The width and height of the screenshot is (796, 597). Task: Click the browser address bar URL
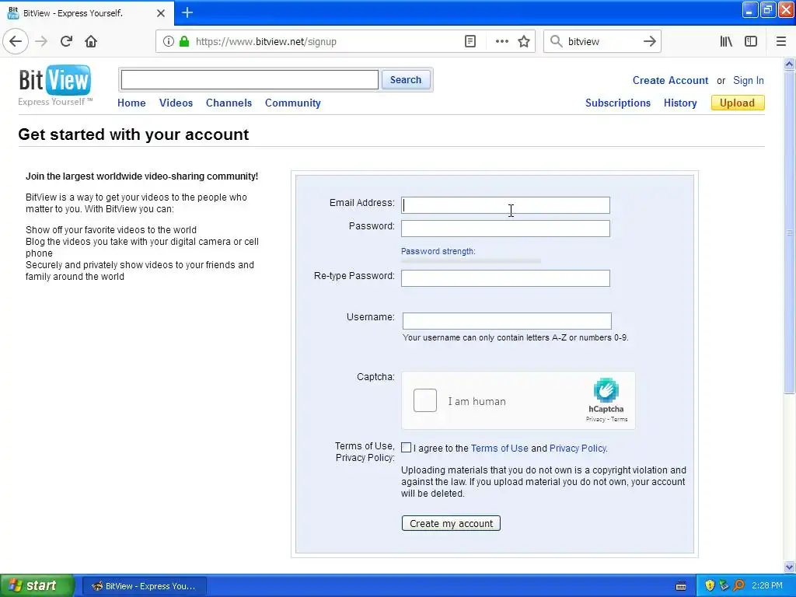pyautogui.click(x=266, y=42)
